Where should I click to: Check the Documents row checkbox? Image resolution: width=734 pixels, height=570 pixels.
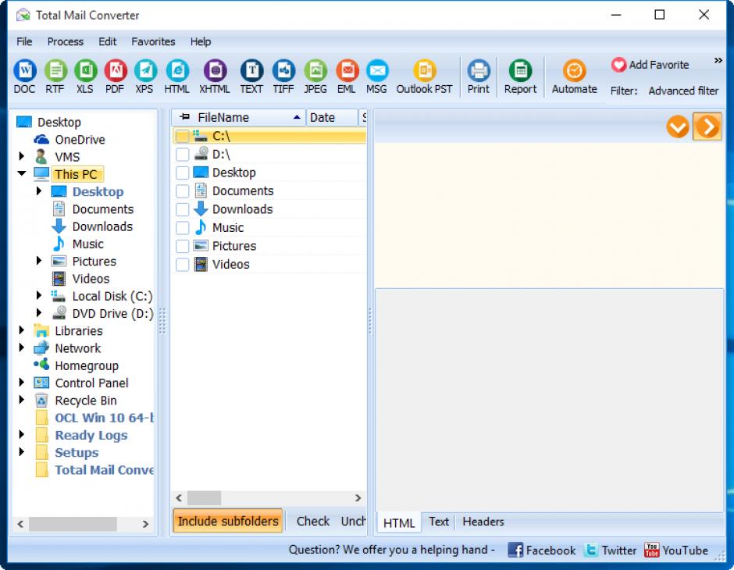pos(182,191)
